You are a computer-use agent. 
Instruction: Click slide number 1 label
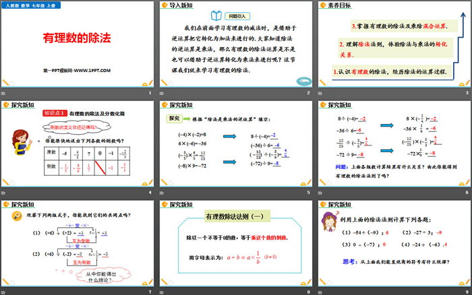click(x=150, y=93)
